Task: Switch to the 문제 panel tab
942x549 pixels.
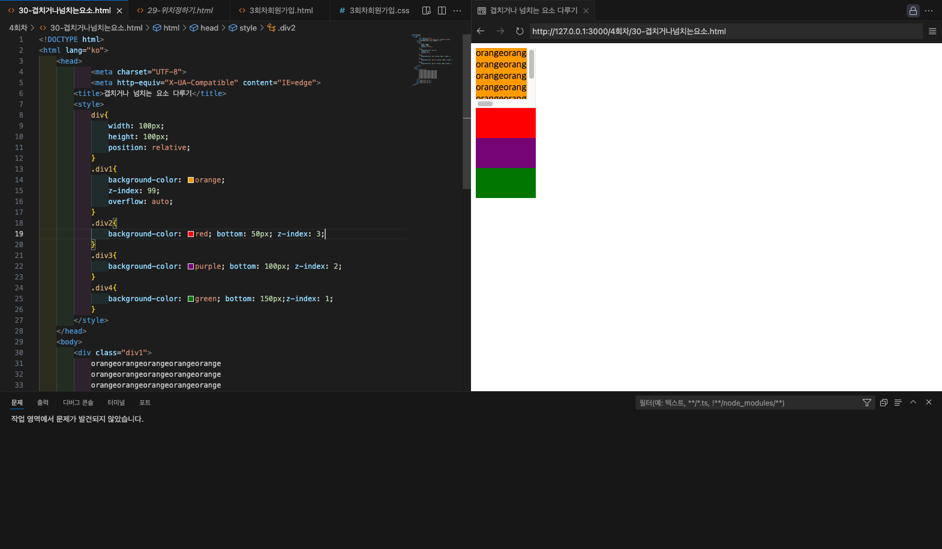Action: 17,403
